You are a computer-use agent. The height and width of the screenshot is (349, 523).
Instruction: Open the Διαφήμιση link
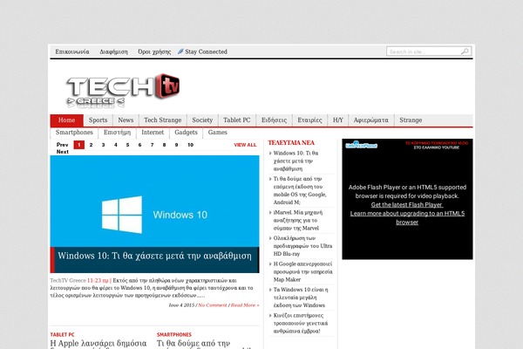pyautogui.click(x=113, y=51)
